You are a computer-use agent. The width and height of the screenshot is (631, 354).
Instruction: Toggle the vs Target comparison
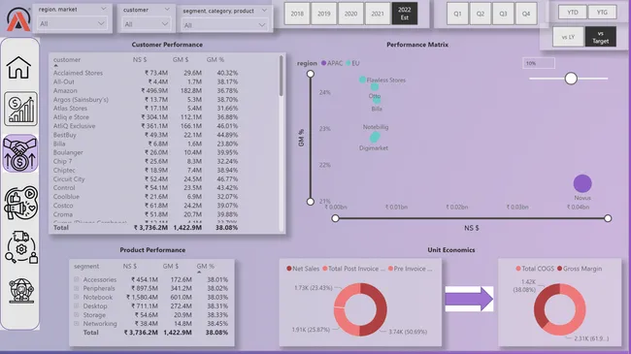coord(600,37)
